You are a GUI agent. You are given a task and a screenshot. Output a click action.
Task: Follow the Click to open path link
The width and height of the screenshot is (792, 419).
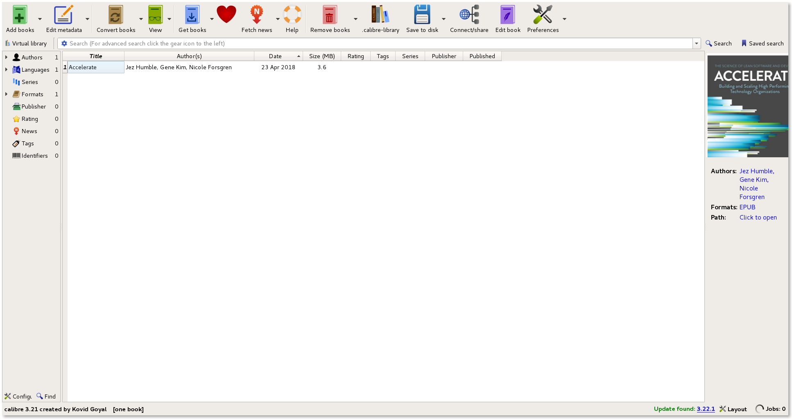click(x=758, y=217)
